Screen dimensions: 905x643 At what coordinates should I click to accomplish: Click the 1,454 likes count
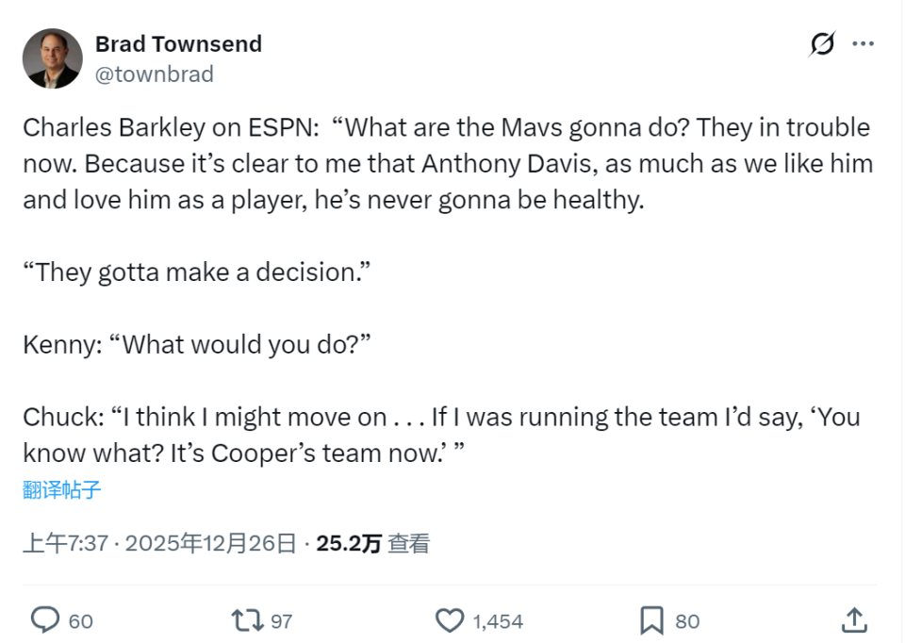[x=498, y=620]
